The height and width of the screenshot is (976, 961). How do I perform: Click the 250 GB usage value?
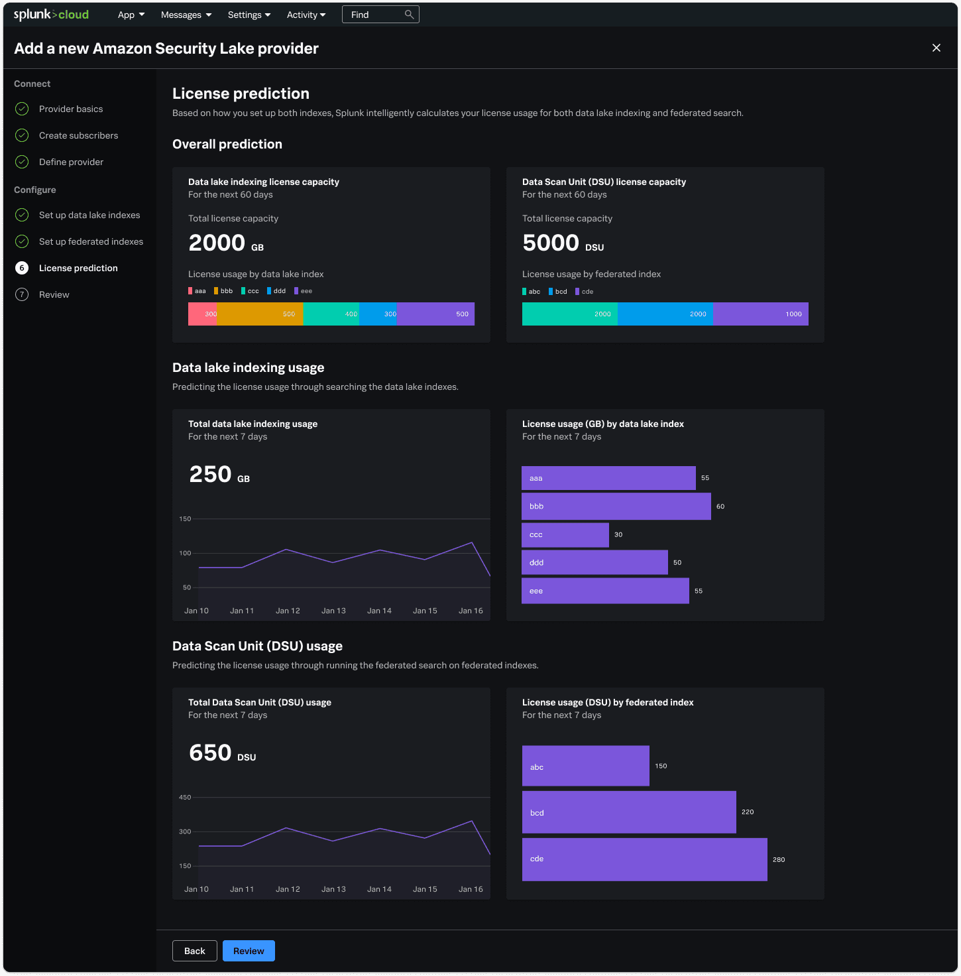(219, 474)
